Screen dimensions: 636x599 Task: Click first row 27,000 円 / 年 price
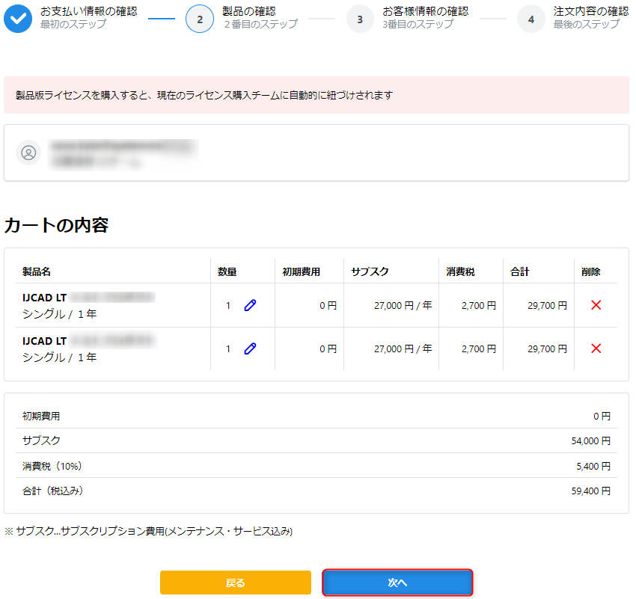[x=403, y=305]
